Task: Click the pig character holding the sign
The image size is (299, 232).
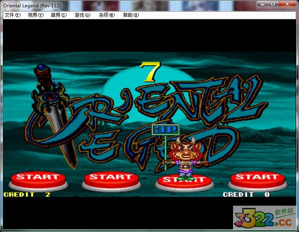Action: coord(185,159)
